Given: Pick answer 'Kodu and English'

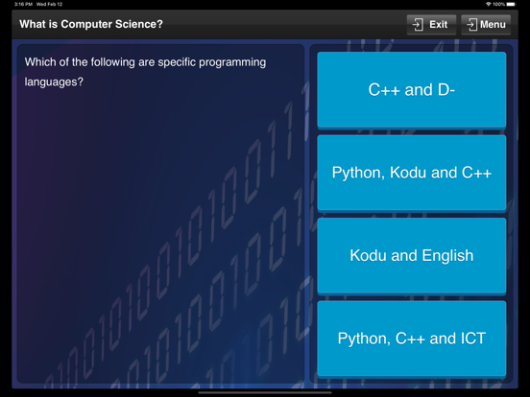Looking at the screenshot, I should 411,256.
